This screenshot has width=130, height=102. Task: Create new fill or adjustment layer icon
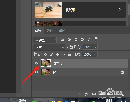coord(102,94)
